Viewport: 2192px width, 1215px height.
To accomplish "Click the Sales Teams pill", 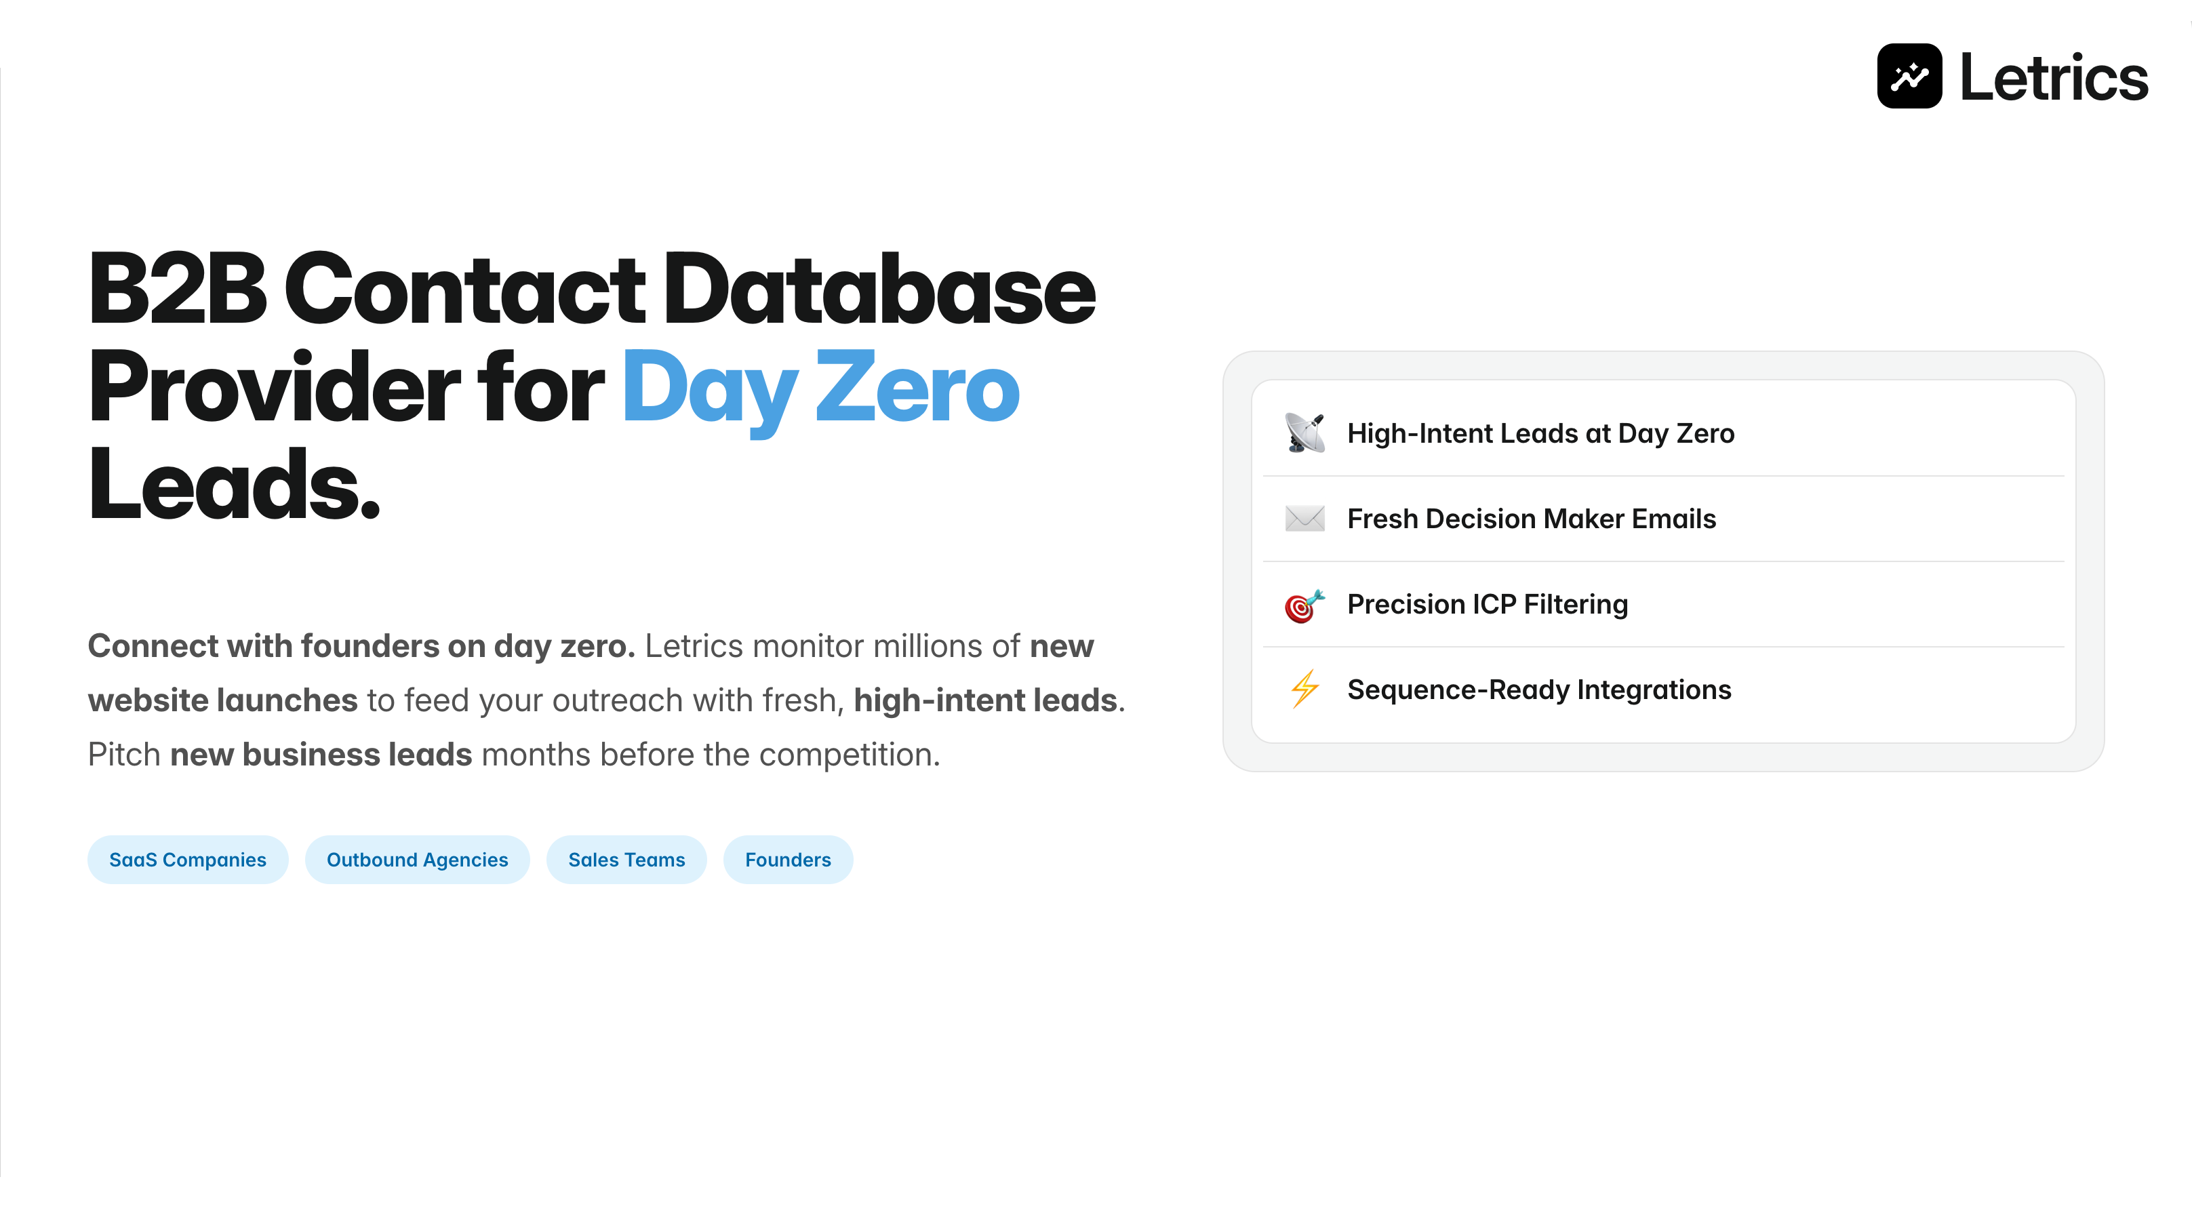I will [x=626, y=859].
